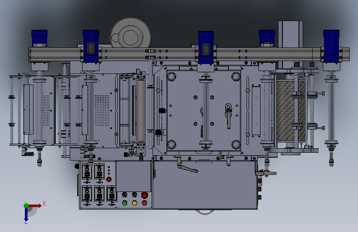Viewport: 358px width, 232px height.
Task: Select the large blank cabinet door panel
Action: point(205,185)
